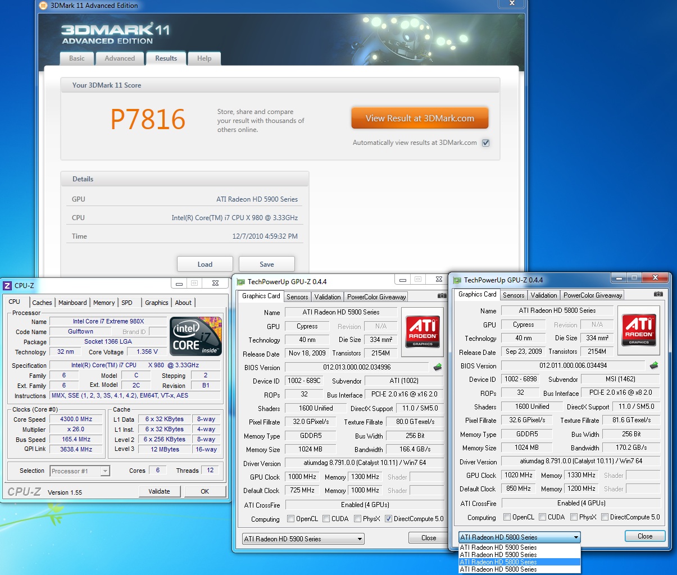The height and width of the screenshot is (575, 677).
Task: Click Time value 12/7/2010 4:59:32 PM
Action: coord(265,236)
